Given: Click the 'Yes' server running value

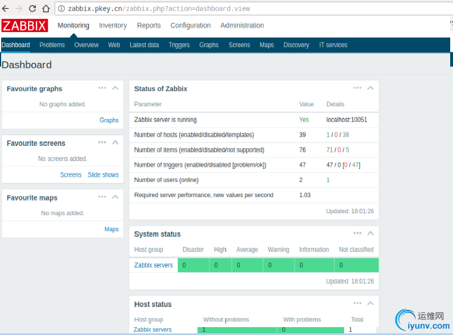Looking at the screenshot, I should (x=304, y=120).
